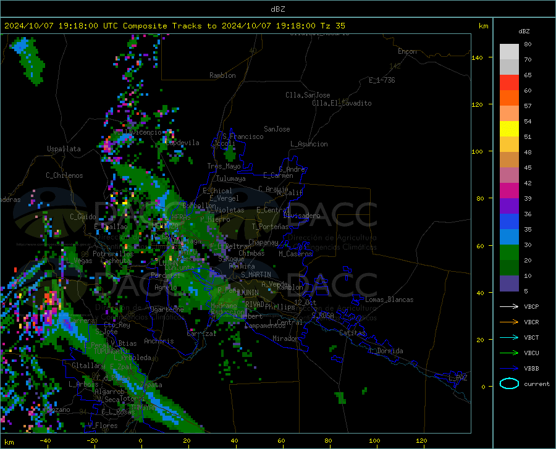Click the 'Lomas_Blancas' map label
This screenshot has height=449, width=556.
point(389,300)
